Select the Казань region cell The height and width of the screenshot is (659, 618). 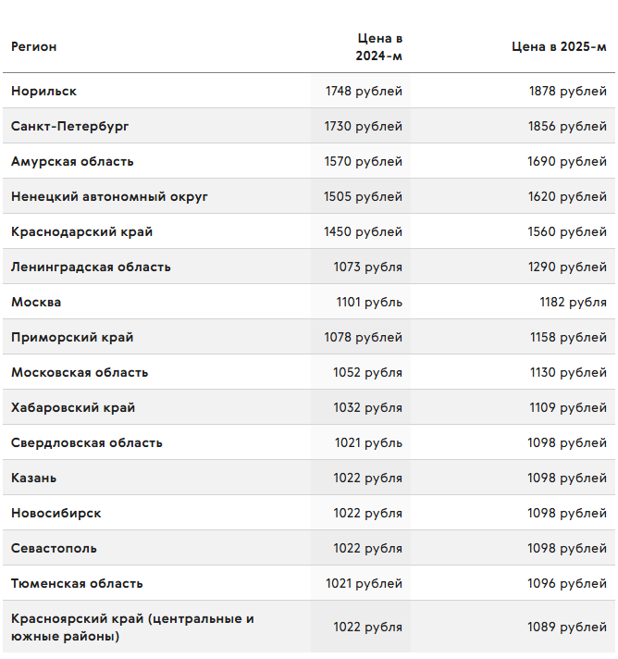point(33,478)
